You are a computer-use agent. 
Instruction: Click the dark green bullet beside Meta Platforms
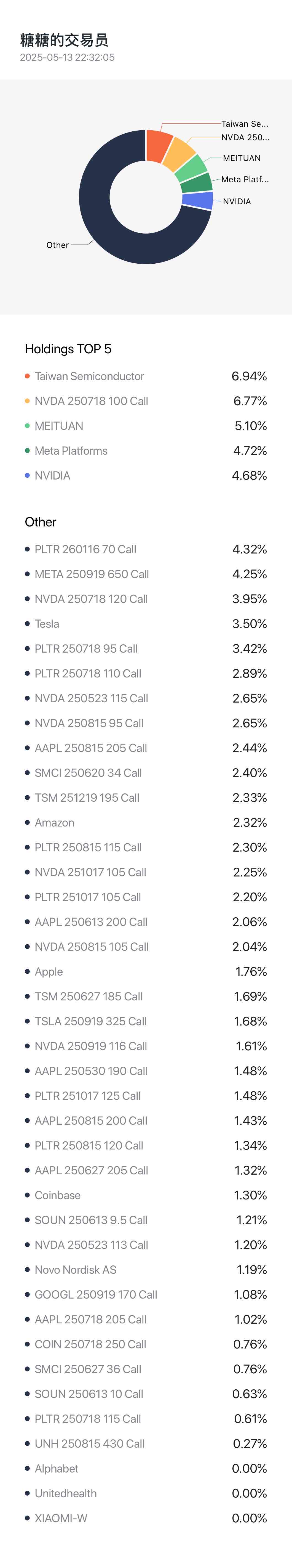coord(27,451)
